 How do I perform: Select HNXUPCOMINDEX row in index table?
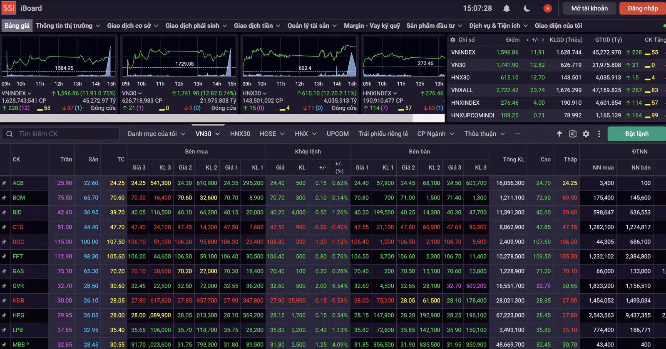point(557,115)
